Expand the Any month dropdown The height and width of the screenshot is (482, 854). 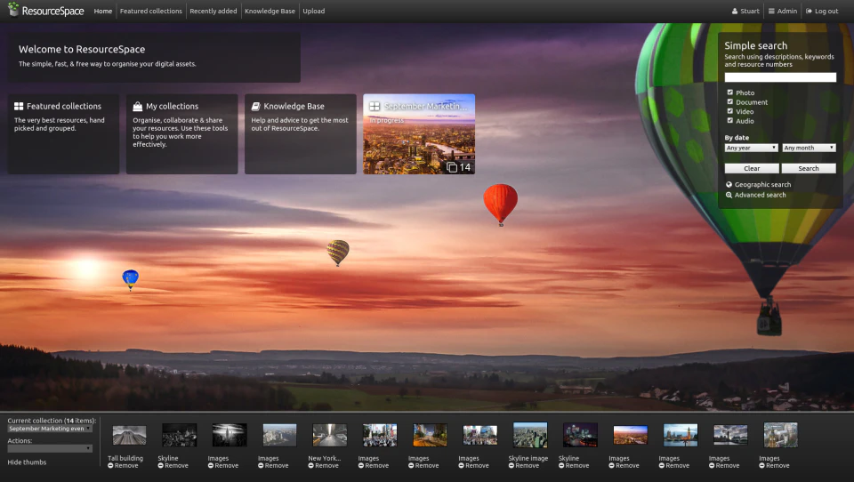click(809, 148)
